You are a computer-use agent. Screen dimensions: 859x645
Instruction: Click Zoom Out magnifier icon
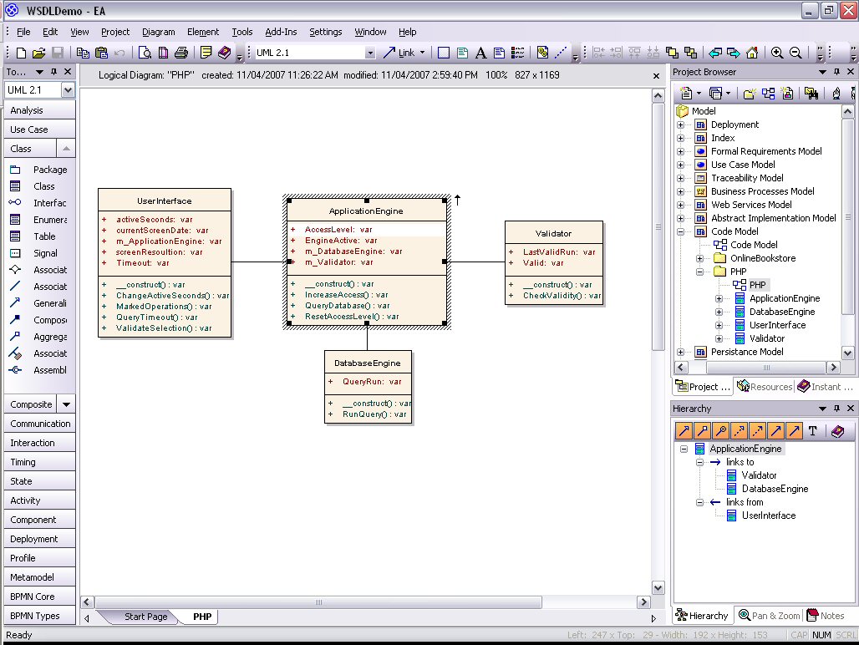tap(795, 53)
